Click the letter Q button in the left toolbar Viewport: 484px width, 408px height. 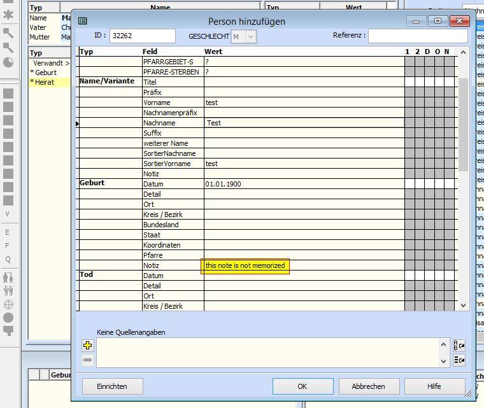[x=8, y=259]
